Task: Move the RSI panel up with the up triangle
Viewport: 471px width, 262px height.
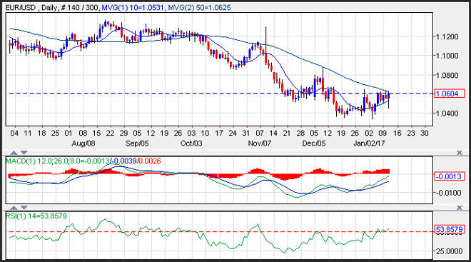Action: 14,208
